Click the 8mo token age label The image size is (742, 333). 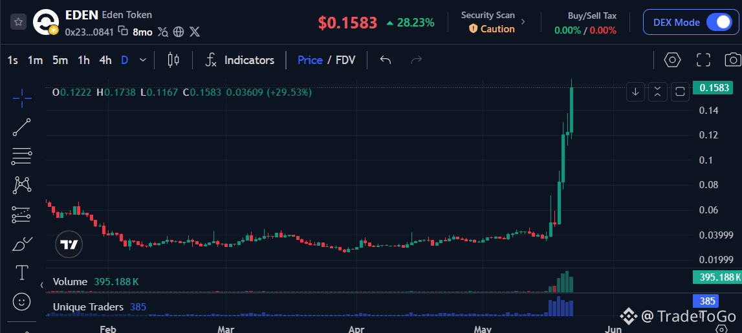coord(142,32)
